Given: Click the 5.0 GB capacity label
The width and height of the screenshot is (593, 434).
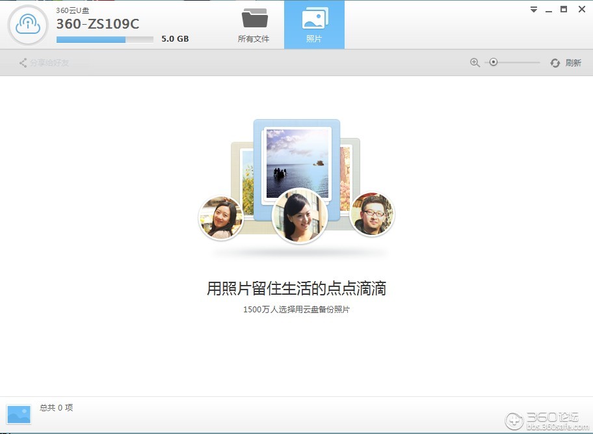Looking at the screenshot, I should 175,39.
